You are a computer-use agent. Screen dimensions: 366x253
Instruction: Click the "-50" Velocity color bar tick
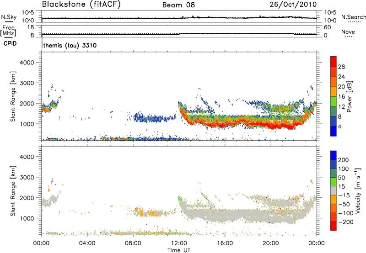click(x=344, y=204)
